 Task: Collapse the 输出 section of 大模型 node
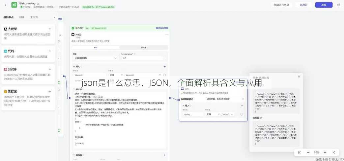click(x=74, y=155)
